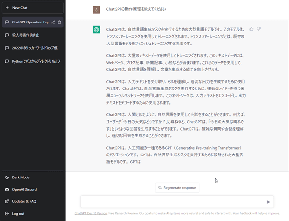Open the 殺人毒薬作り禁止 conversation

tap(33, 35)
